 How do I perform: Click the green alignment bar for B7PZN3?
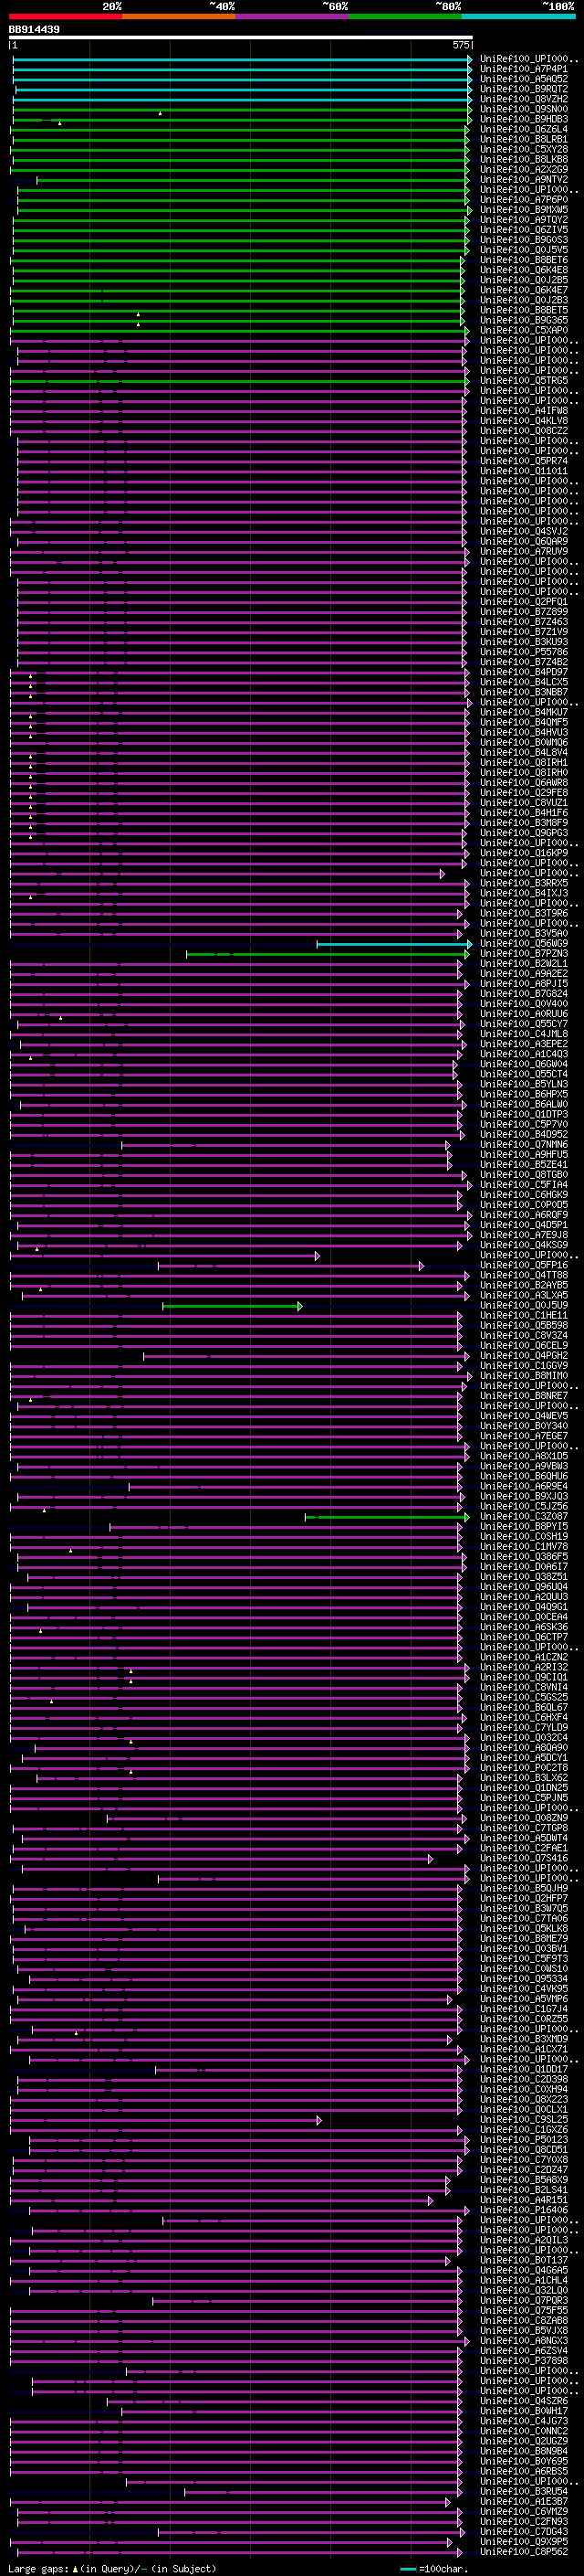(x=327, y=954)
